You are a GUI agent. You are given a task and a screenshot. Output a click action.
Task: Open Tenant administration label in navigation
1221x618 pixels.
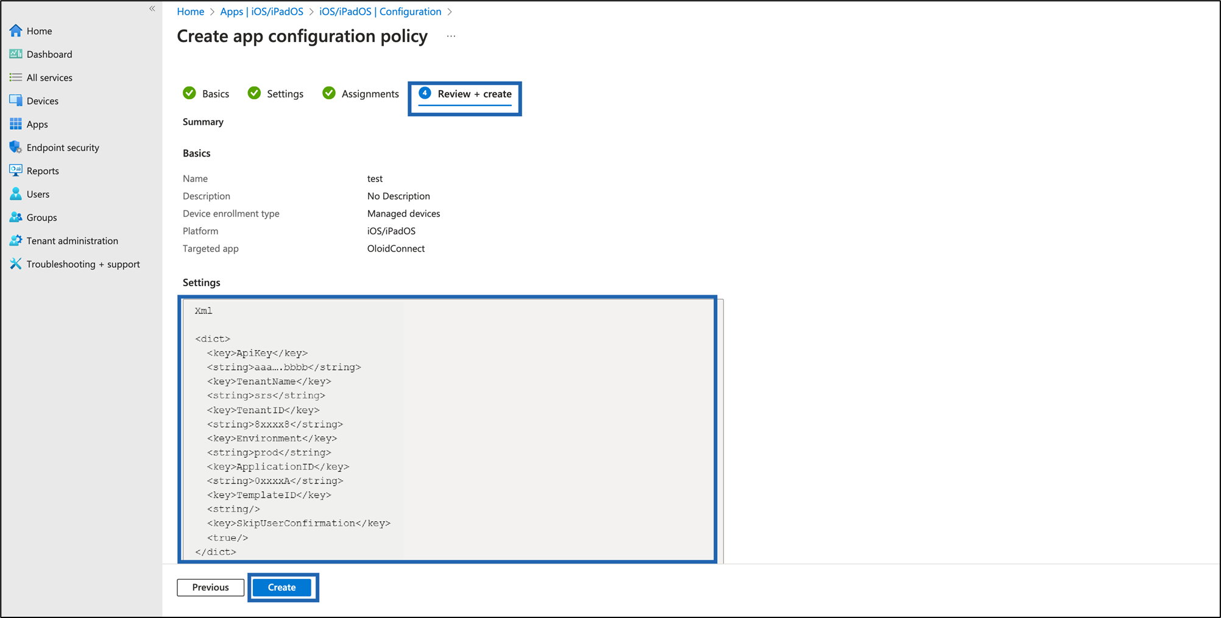click(x=73, y=241)
